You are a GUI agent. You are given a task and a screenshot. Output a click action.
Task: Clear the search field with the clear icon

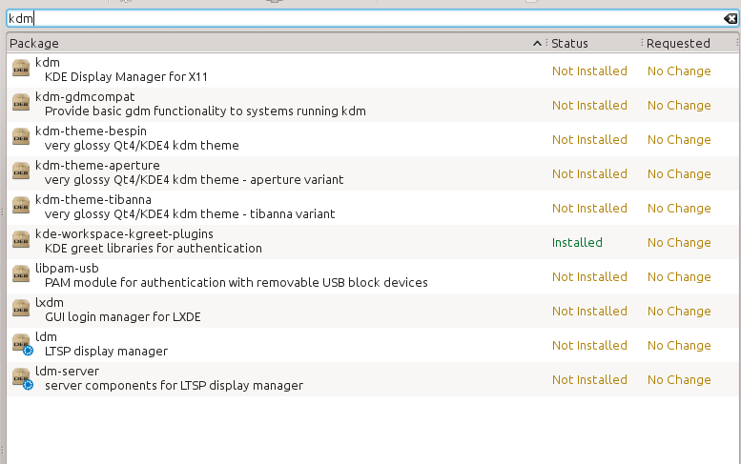point(730,19)
